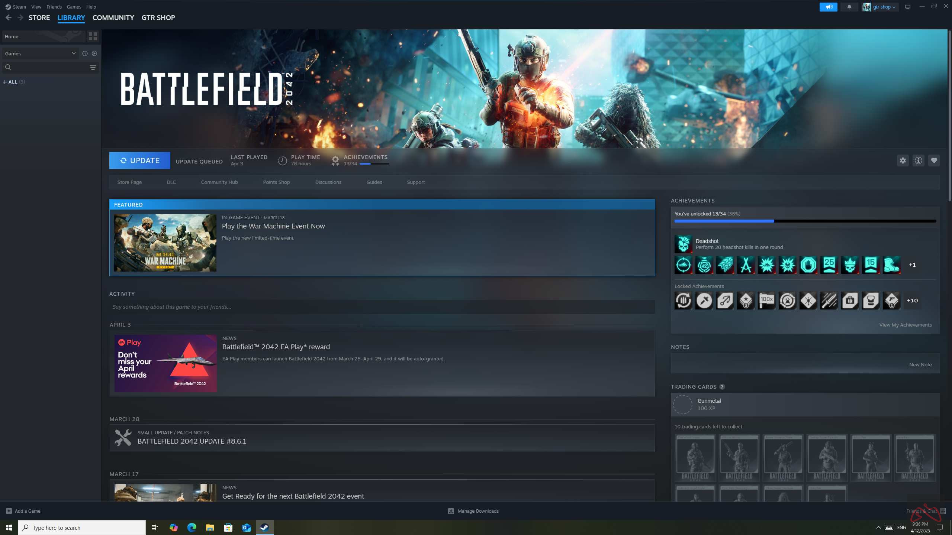The image size is (952, 535).
Task: Open the gtr shop account dropdown
Action: (879, 7)
